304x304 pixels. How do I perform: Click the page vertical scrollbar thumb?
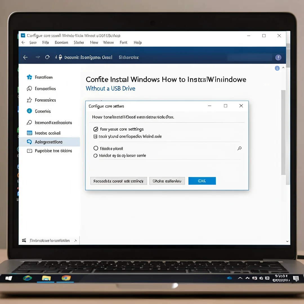click(283, 132)
